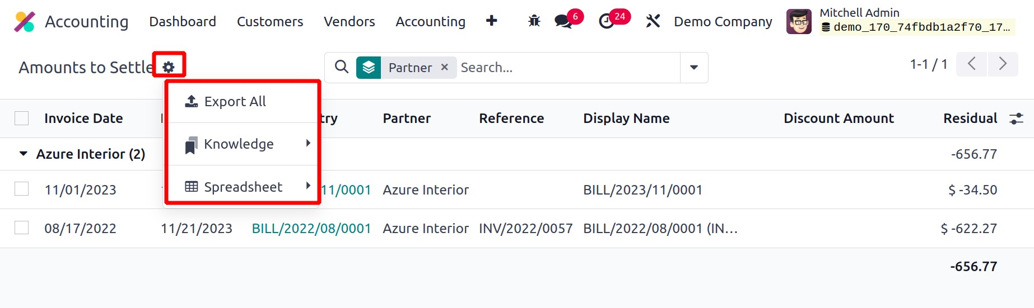1034x308 pixels.
Task: Click the Mitchell Admin avatar
Action: tap(799, 22)
